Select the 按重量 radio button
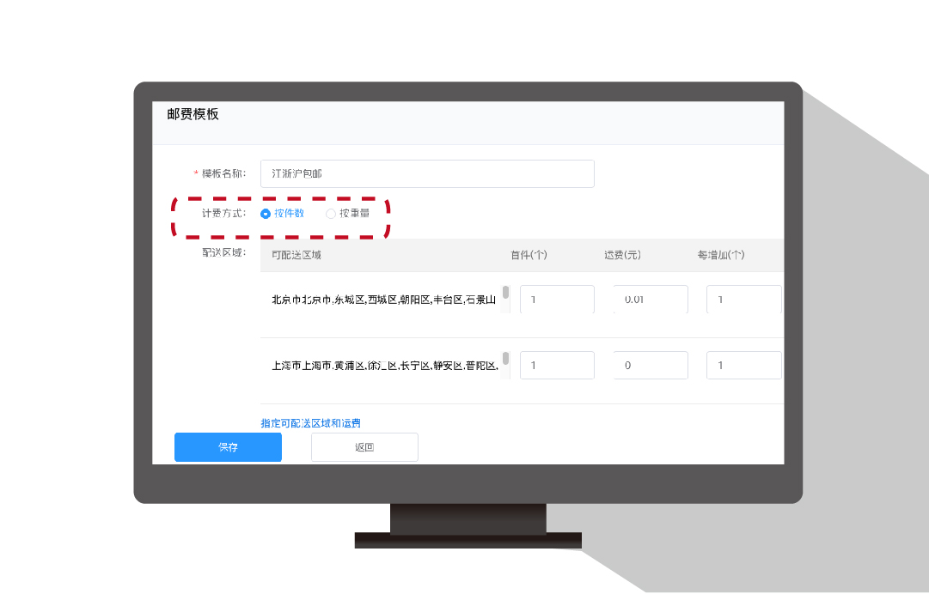The width and height of the screenshot is (929, 594). (331, 214)
